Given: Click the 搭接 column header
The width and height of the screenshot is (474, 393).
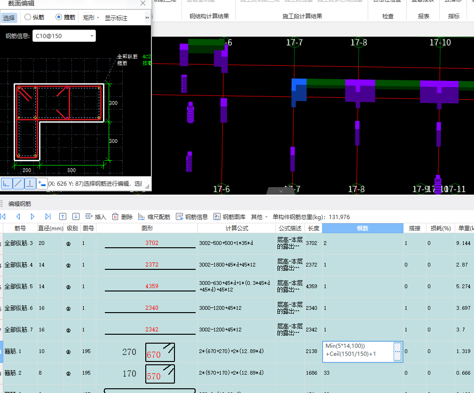Looking at the screenshot, I should click(x=414, y=228).
